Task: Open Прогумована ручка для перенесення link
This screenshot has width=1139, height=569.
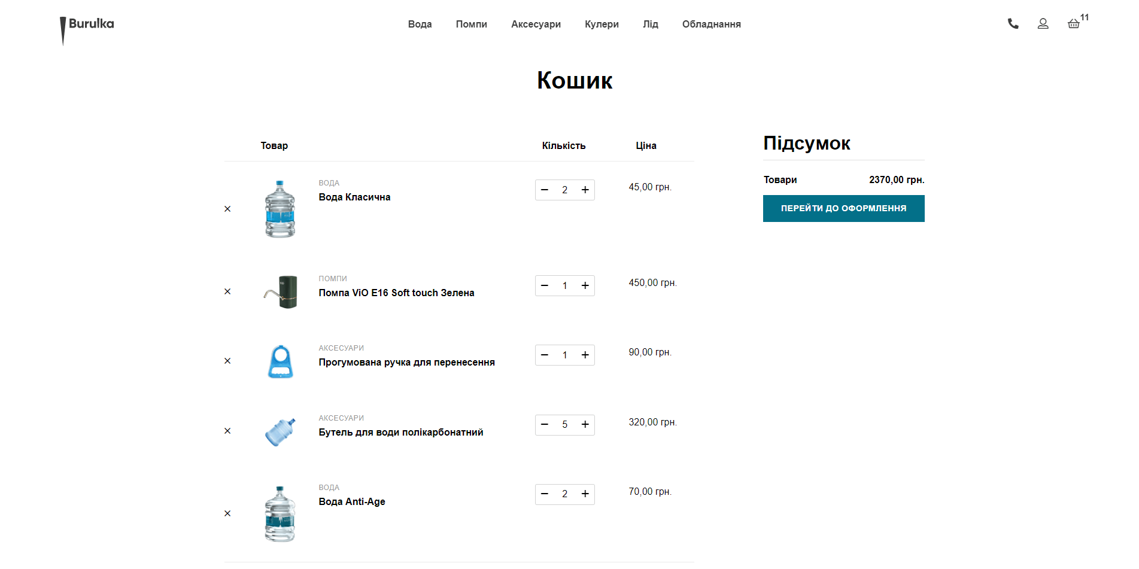Action: click(x=406, y=362)
